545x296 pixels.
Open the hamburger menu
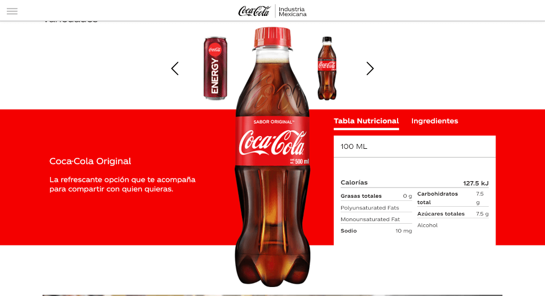coord(12,11)
